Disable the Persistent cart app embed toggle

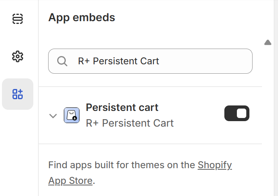(236, 113)
